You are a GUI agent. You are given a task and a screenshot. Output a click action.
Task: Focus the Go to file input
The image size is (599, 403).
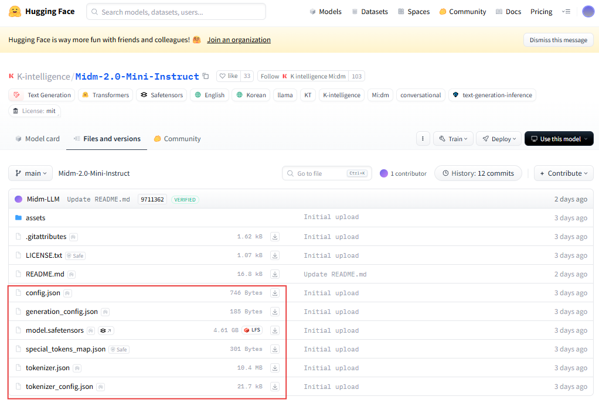tap(327, 173)
